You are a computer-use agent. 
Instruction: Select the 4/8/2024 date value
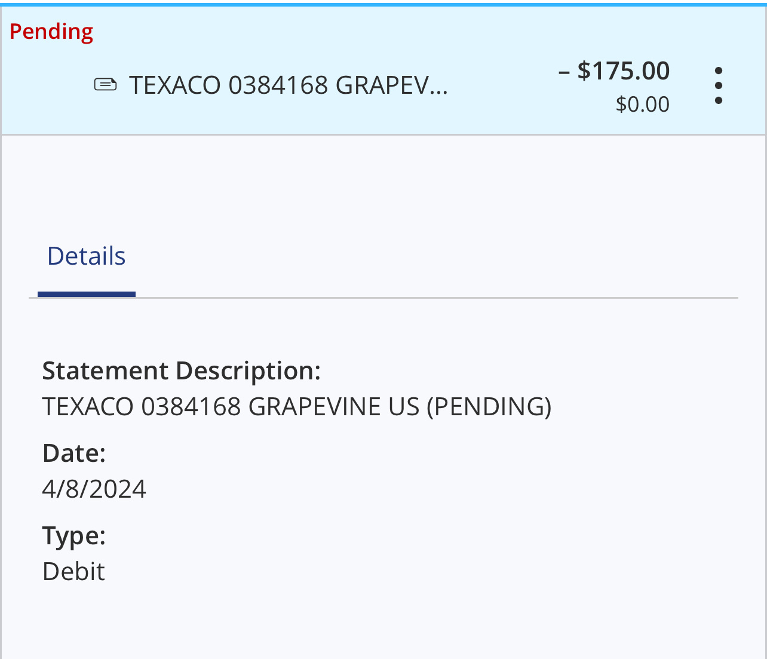[94, 489]
